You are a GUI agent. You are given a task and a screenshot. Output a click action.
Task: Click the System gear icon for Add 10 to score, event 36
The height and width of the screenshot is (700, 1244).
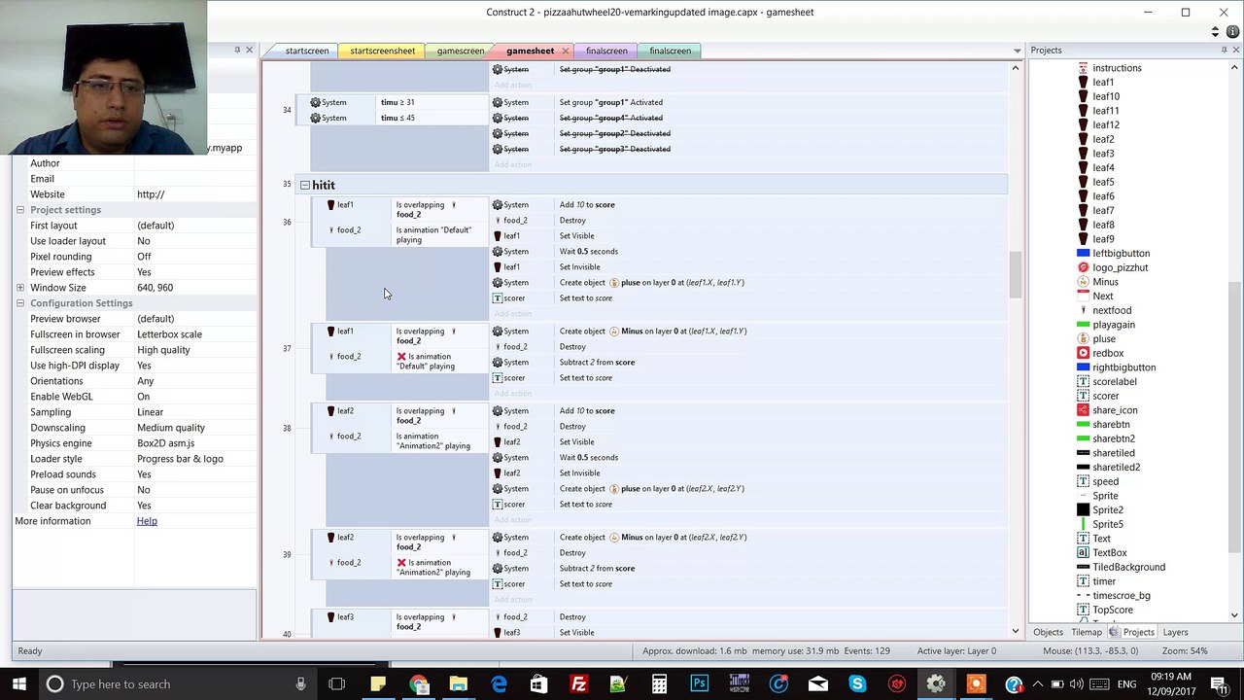click(498, 205)
